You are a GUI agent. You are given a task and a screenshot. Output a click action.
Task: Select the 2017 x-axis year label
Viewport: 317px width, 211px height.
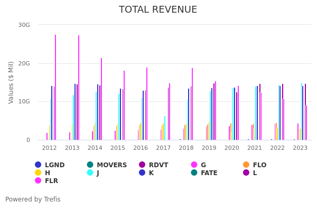(x=163, y=148)
